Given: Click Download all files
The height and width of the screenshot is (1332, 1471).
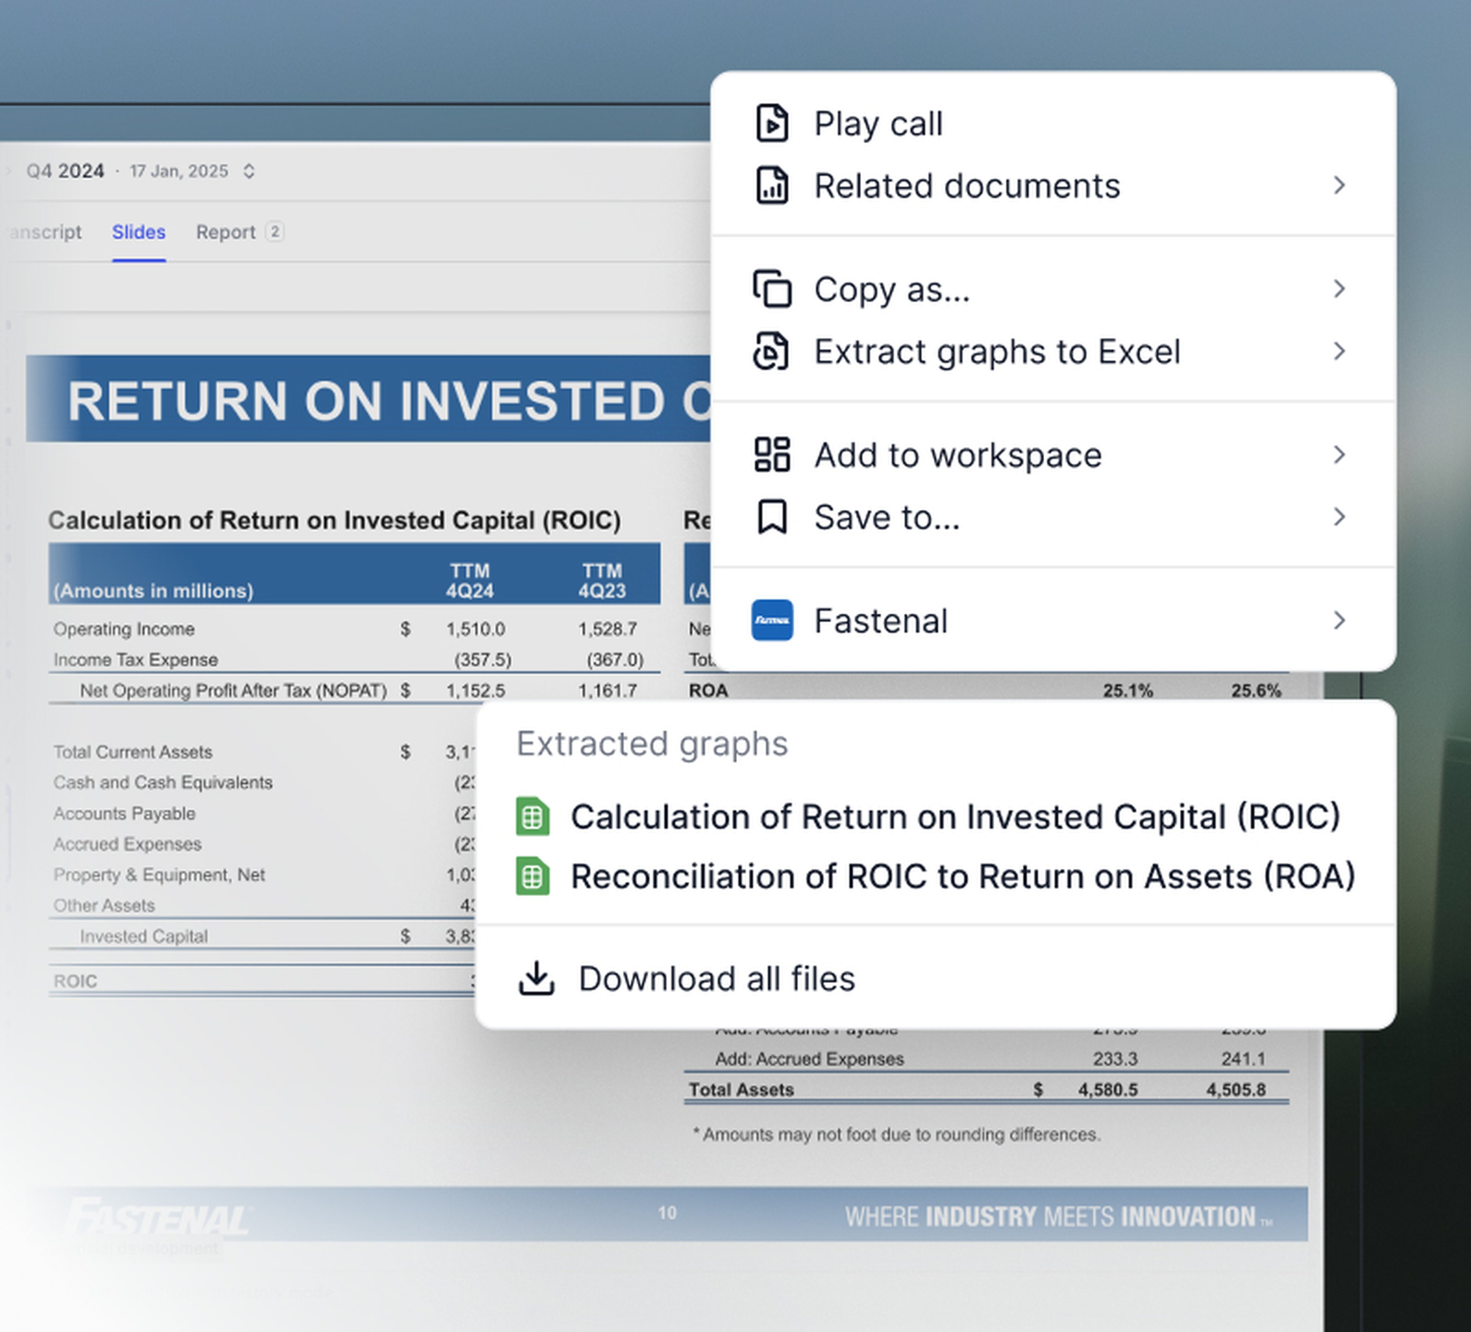Looking at the screenshot, I should coord(716,977).
